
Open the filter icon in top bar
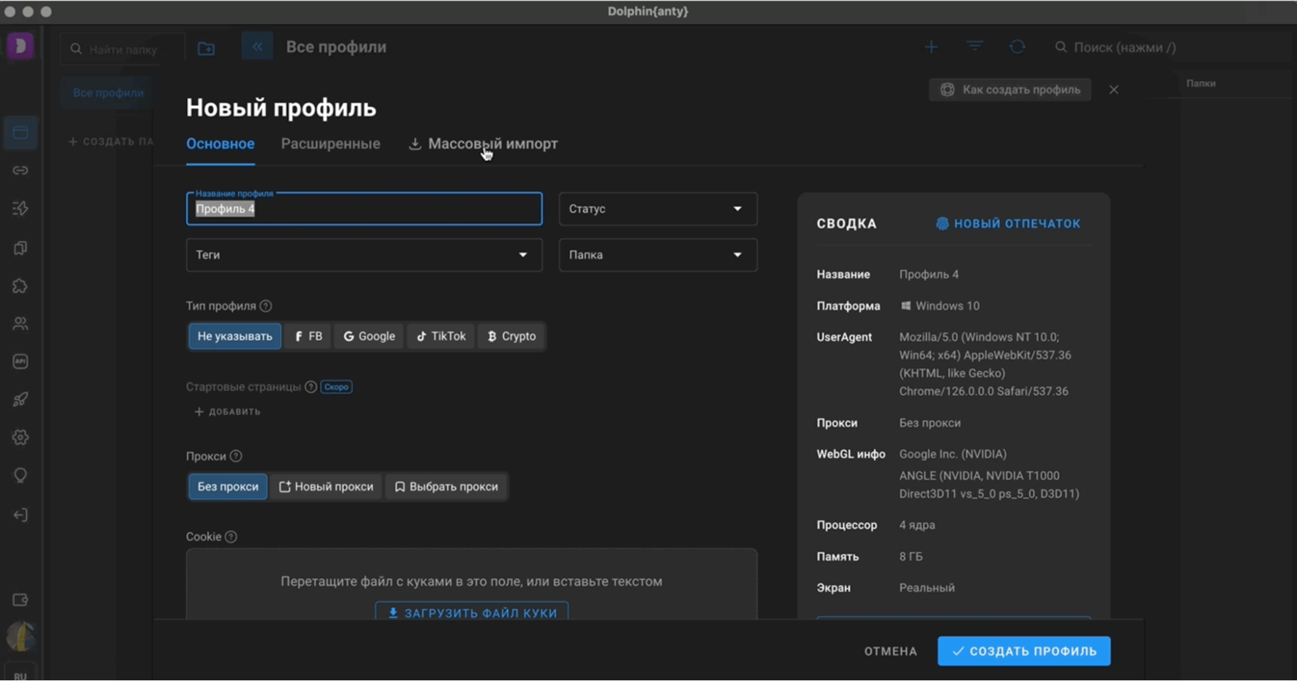[975, 47]
